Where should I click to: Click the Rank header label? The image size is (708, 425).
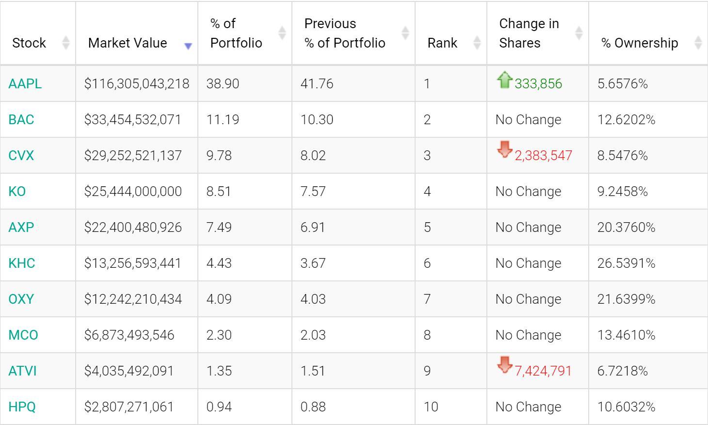pos(442,43)
